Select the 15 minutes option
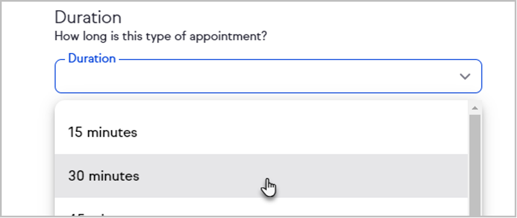Screen dimensions: 517x218 pyautogui.click(x=261, y=132)
